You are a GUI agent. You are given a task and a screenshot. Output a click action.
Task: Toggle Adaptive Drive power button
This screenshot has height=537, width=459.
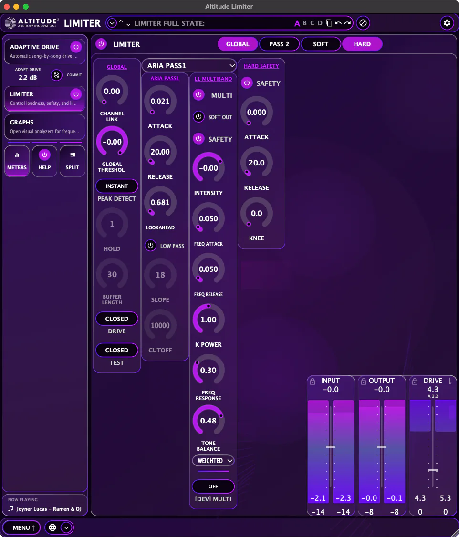(x=76, y=47)
